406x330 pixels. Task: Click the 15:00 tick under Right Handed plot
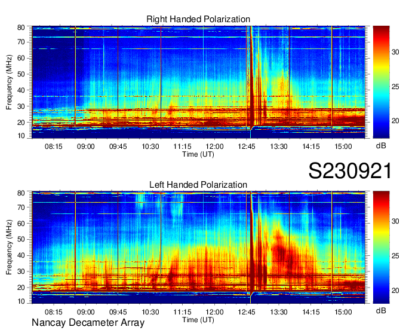343,146
